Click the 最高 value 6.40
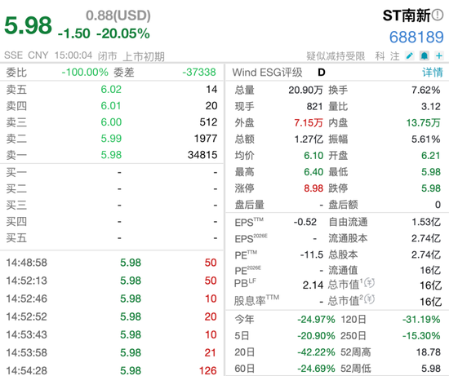Viewport: 449px width, 376px height. (x=313, y=172)
